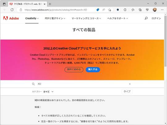Open the ヘルプ＆サポート menu
167x125 pixels.
pos(118,19)
